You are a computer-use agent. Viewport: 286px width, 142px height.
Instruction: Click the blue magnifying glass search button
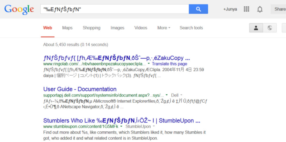click(198, 9)
